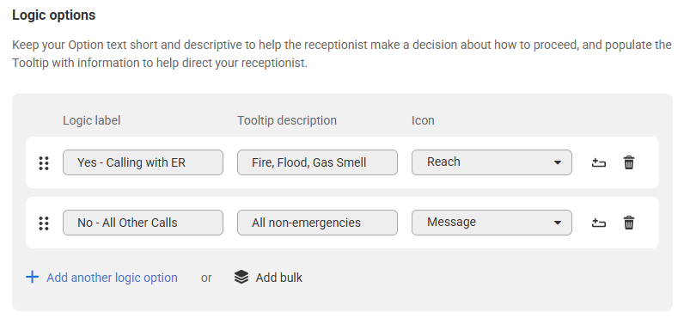Click the Tooltip description column header
The height and width of the screenshot is (324, 684).
287,120
